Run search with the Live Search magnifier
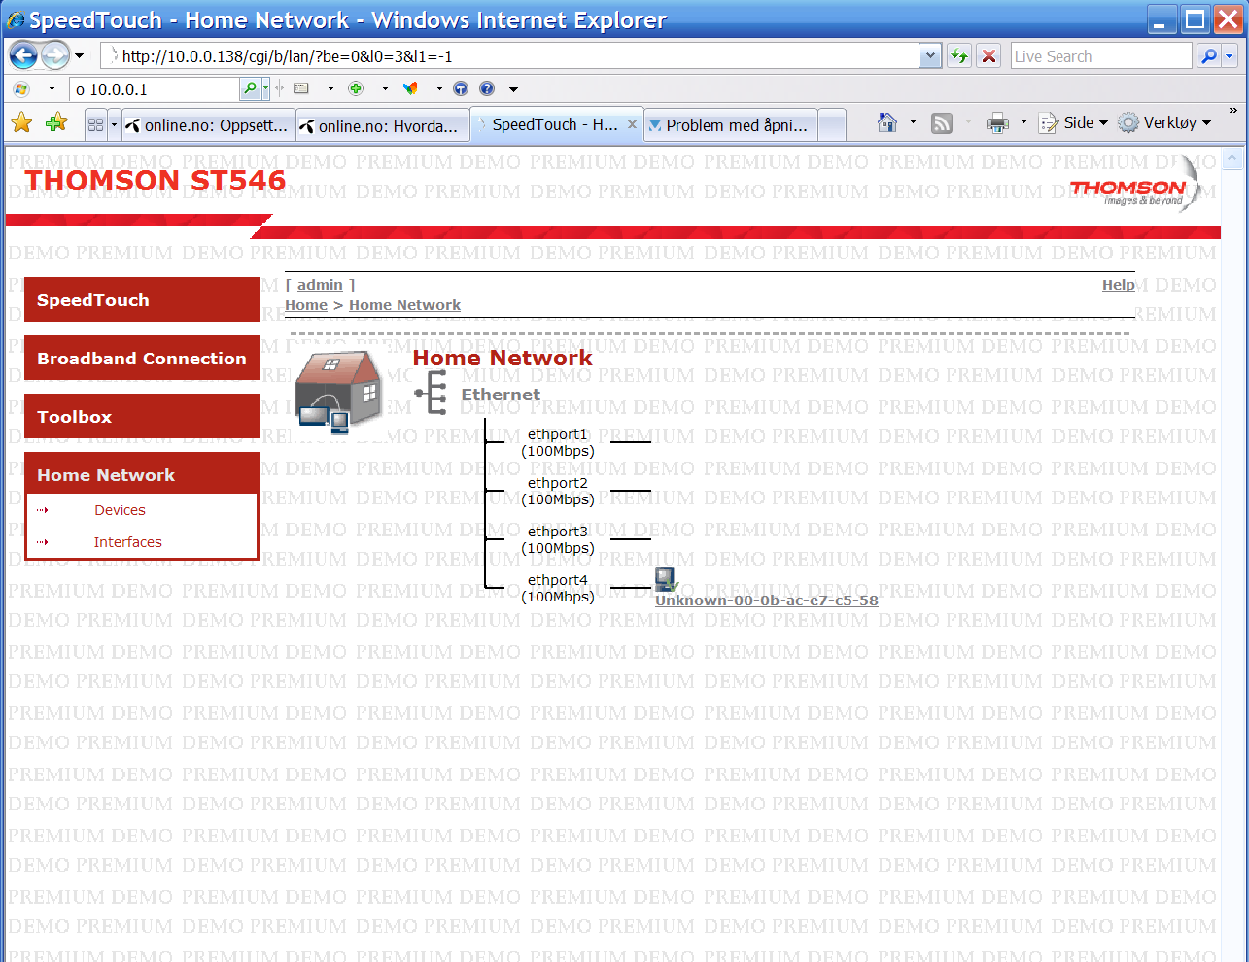This screenshot has width=1249, height=962. pyautogui.click(x=1208, y=56)
